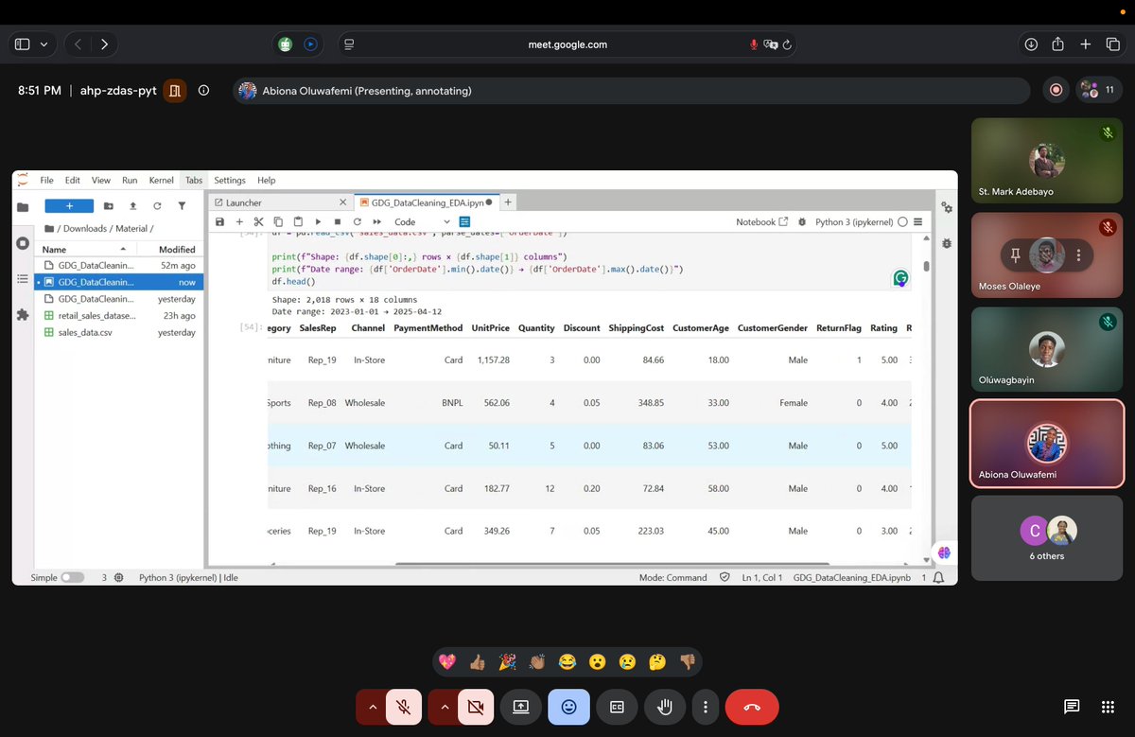Filter files with the funnel icon
Viewport: 1135px width, 737px height.
click(182, 205)
